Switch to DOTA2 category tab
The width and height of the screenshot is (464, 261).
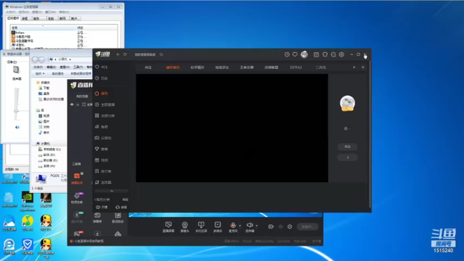coord(296,67)
